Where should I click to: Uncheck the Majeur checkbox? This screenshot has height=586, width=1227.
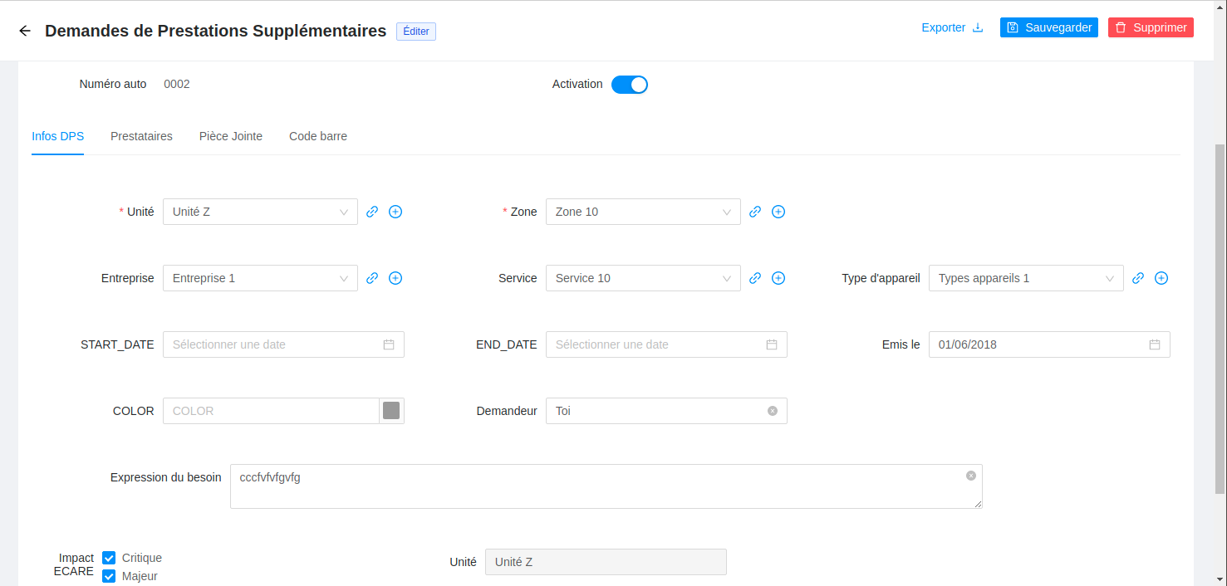pyautogui.click(x=109, y=576)
